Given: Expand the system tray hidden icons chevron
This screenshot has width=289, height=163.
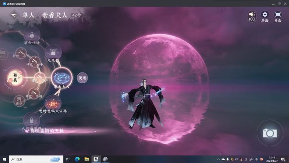Looking at the screenshot, I should 219,159.
